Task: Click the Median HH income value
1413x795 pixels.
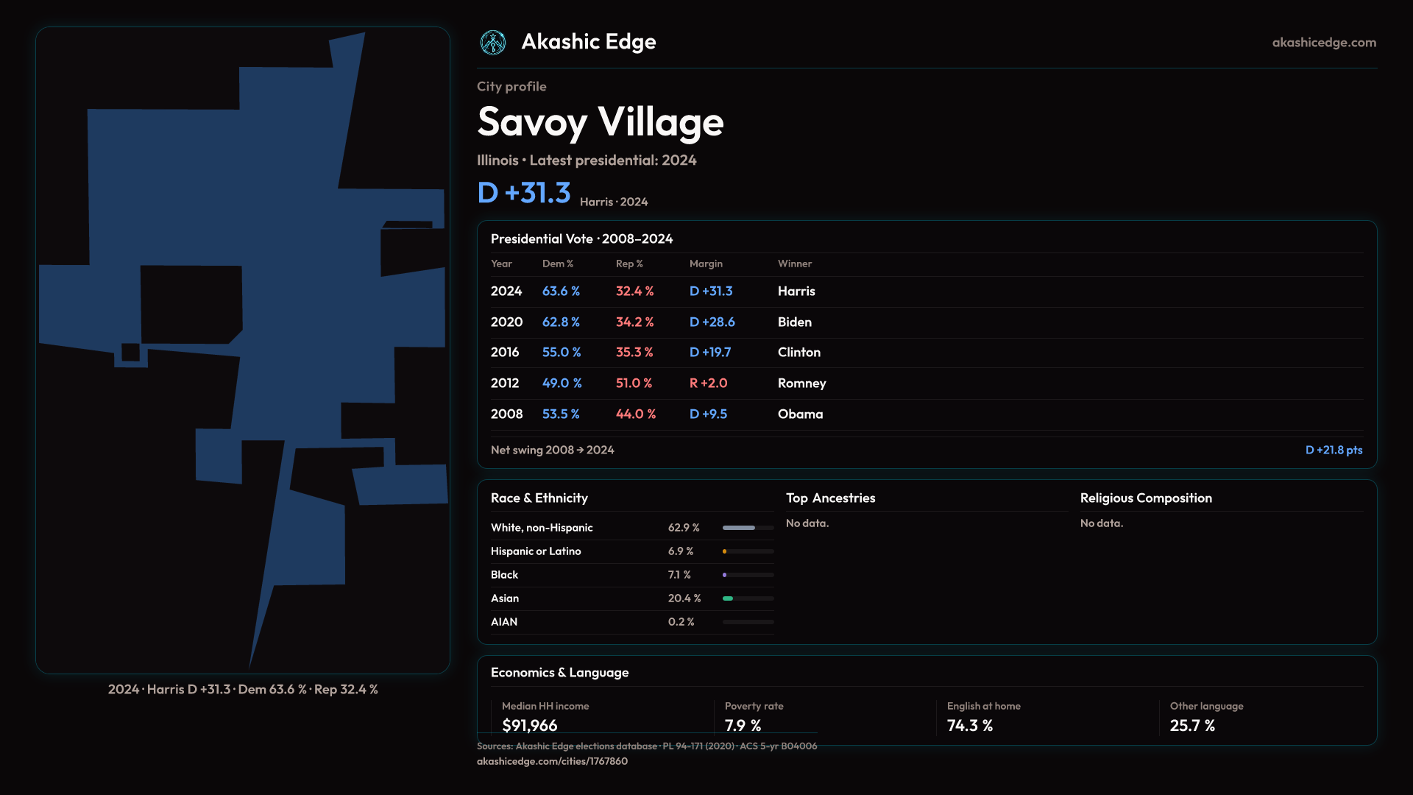Action: 529,725
